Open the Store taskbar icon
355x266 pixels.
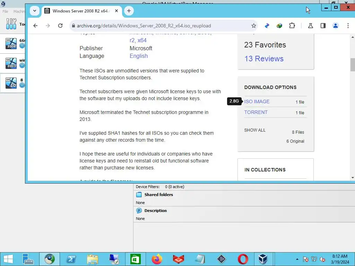coord(136,259)
